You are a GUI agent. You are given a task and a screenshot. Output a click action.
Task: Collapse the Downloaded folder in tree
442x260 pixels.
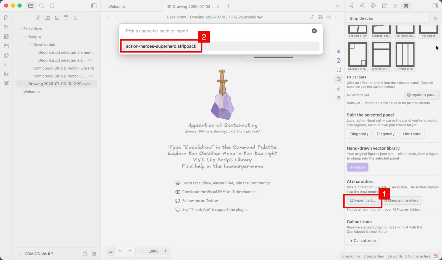click(30, 44)
